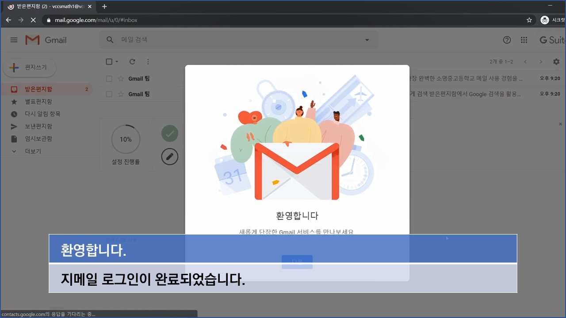Screen dimensions: 566x318
Task: Click the 설정 진행률 label
Action: pyautogui.click(x=126, y=162)
